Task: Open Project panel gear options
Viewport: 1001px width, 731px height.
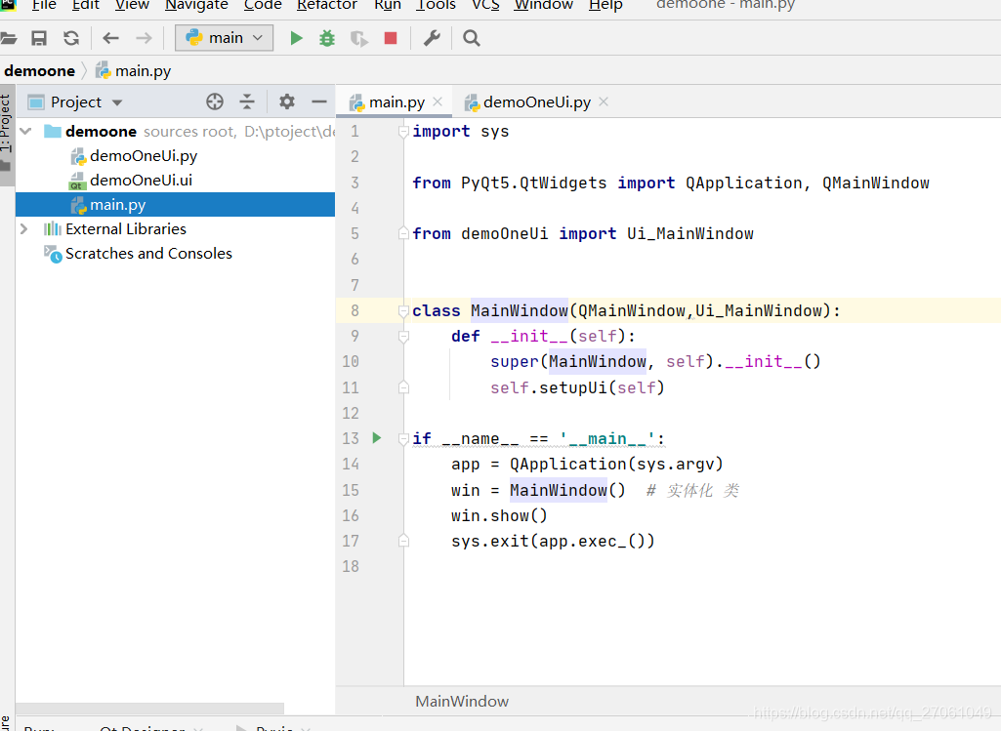Action: [x=287, y=102]
